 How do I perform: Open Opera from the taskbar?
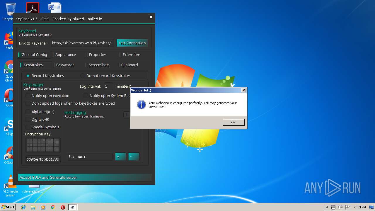(x=63, y=207)
